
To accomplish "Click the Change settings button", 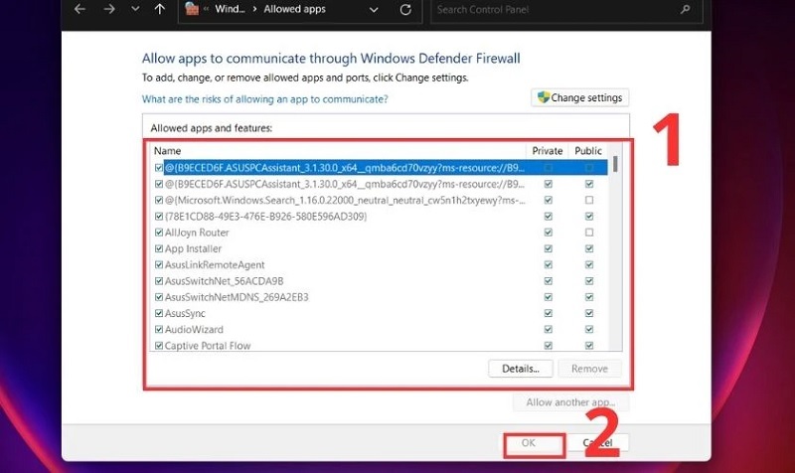I will point(579,98).
